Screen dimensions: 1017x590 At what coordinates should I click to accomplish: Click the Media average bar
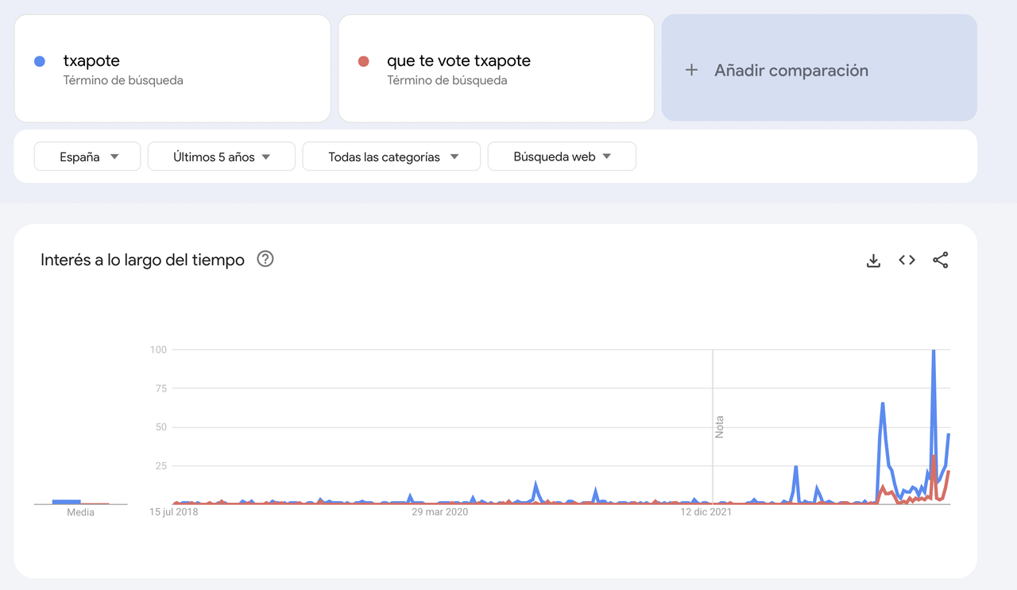click(x=67, y=502)
